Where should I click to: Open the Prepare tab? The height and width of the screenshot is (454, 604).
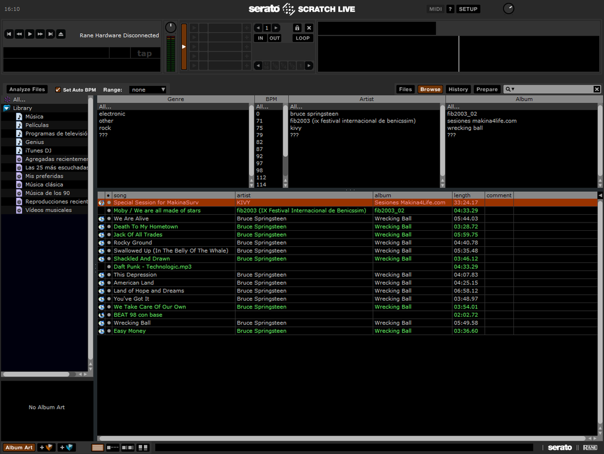point(487,89)
